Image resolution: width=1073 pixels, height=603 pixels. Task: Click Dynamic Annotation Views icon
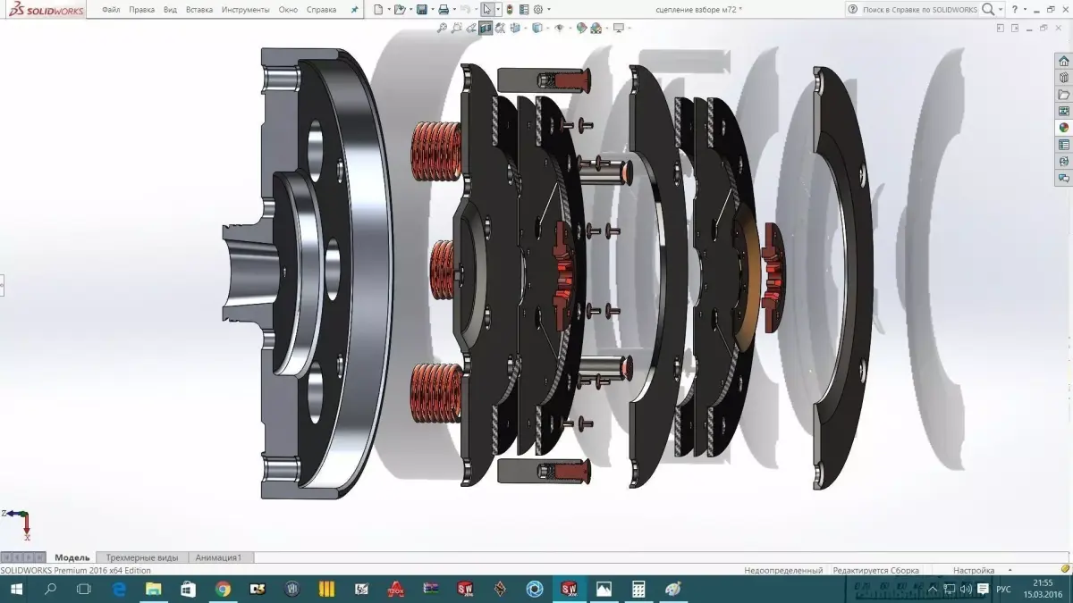[500, 29]
